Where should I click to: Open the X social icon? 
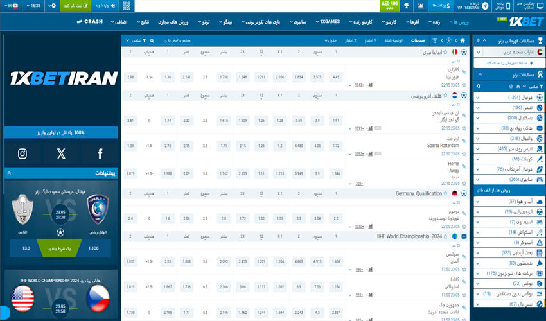pos(61,153)
